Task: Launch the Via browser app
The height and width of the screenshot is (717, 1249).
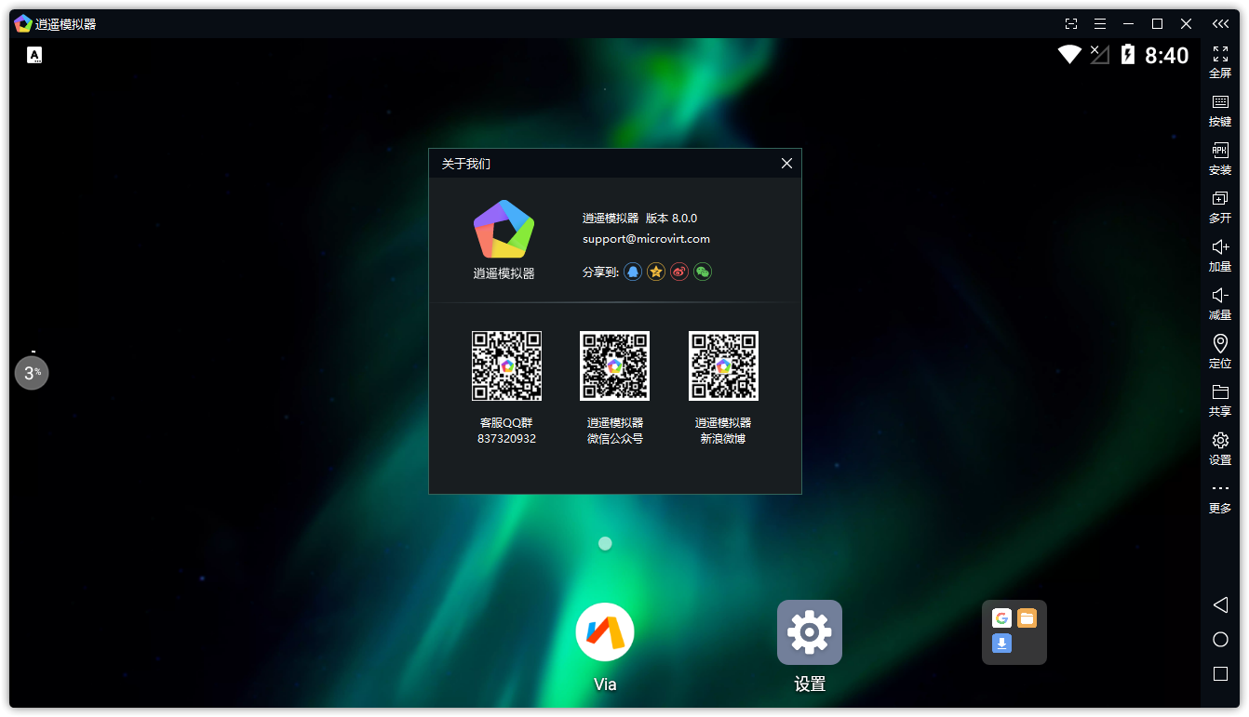Action: [605, 632]
